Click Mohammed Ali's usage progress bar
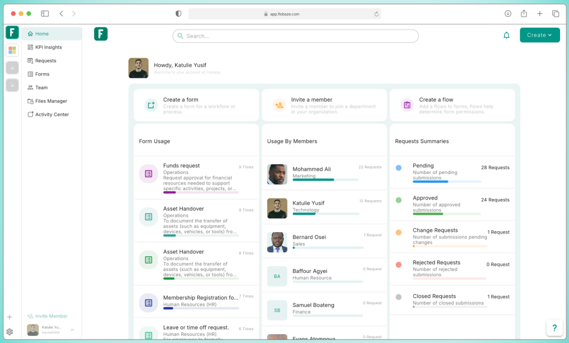Image resolution: width=569 pixels, height=343 pixels. [x=326, y=180]
